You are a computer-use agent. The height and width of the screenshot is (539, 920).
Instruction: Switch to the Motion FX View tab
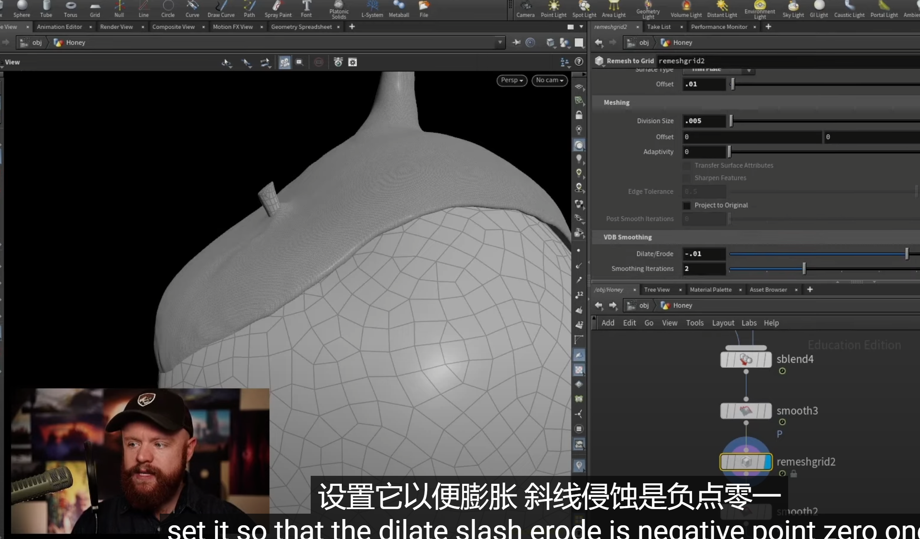click(x=233, y=27)
